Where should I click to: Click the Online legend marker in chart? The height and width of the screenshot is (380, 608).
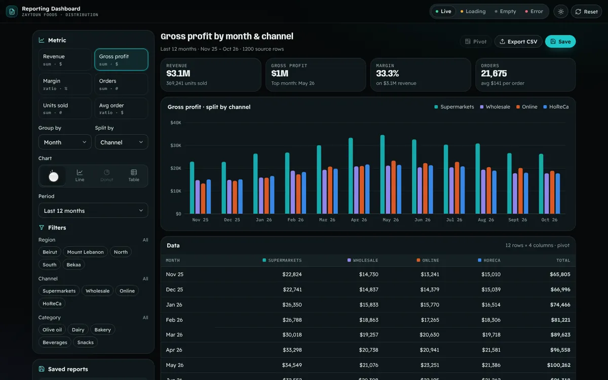coord(518,107)
